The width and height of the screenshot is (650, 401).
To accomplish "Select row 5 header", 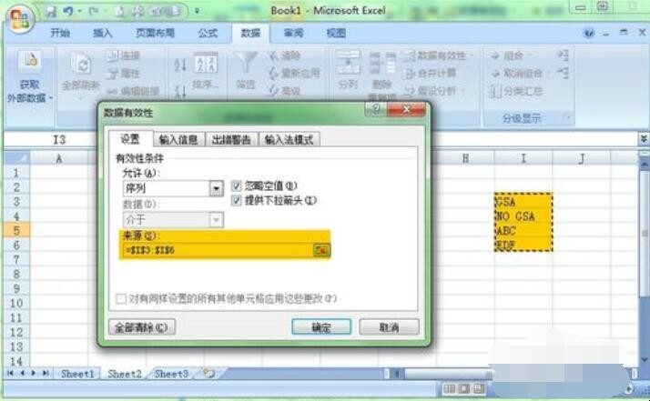I will [x=16, y=230].
